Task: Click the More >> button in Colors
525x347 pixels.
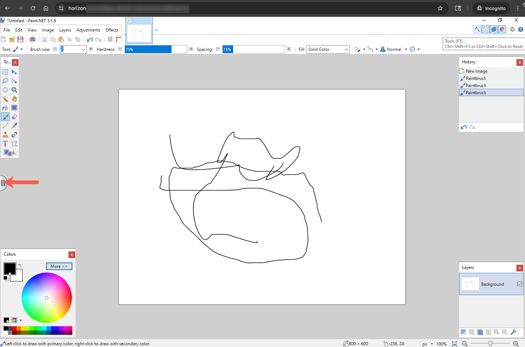Action: (x=59, y=266)
